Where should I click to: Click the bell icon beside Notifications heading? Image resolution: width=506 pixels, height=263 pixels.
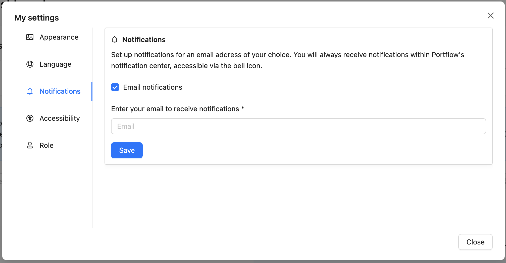(115, 40)
